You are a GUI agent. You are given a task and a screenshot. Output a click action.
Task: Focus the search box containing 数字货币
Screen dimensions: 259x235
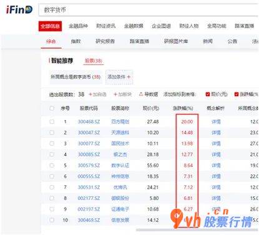click(149, 10)
